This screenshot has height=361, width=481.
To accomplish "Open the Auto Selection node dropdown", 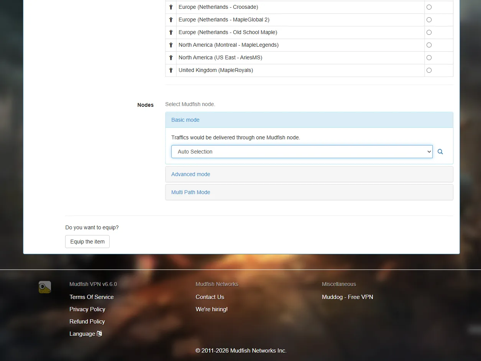I will coord(302,152).
